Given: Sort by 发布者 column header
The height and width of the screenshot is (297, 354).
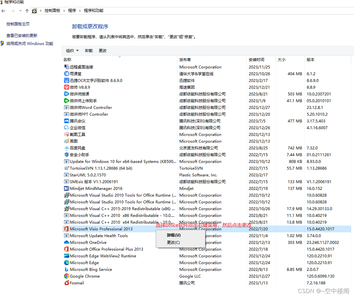Looking at the screenshot, I should 185,60.
